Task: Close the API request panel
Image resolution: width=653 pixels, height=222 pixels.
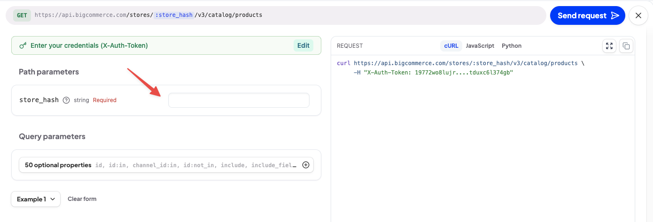Action: (638, 15)
